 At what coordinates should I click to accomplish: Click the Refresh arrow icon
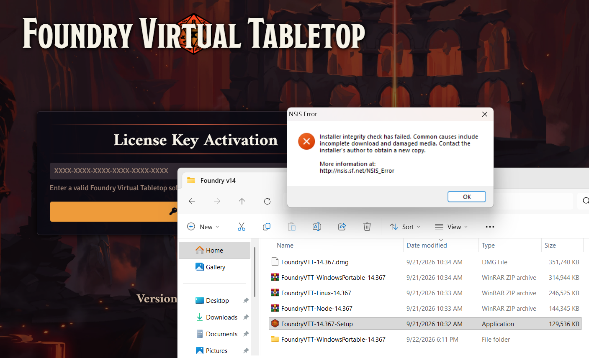point(267,201)
